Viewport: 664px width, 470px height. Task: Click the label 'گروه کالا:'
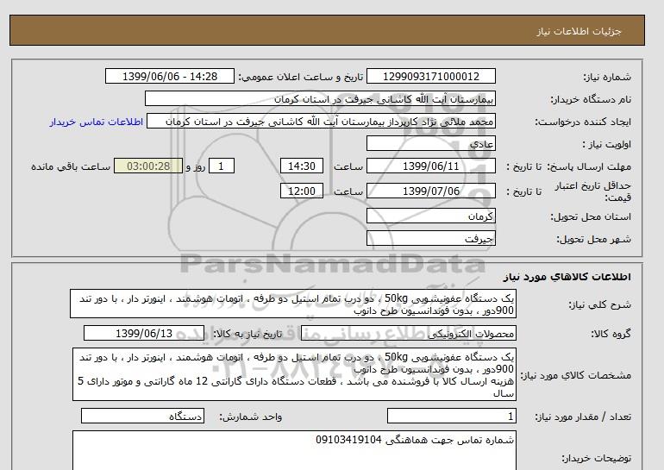[x=611, y=334]
